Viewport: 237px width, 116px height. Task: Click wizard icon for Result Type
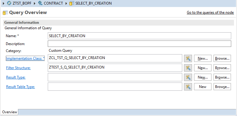point(188,77)
